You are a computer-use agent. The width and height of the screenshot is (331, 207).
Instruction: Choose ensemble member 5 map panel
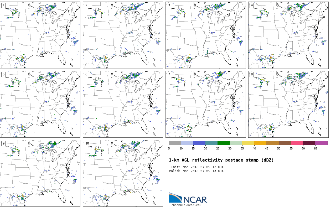[x=40, y=104]
